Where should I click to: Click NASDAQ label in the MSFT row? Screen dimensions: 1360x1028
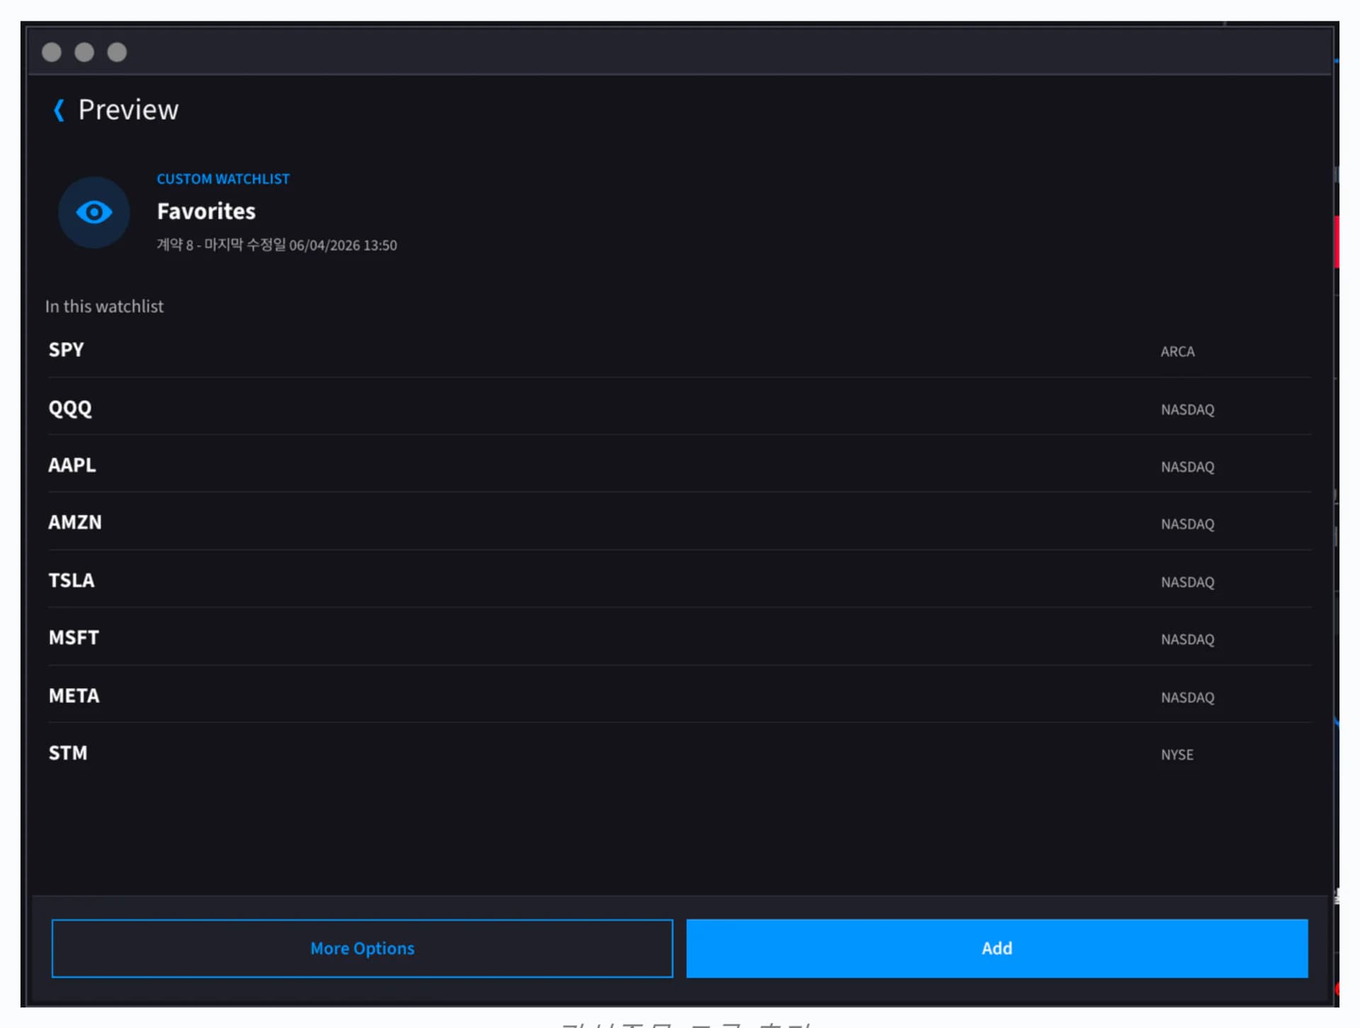(x=1187, y=640)
